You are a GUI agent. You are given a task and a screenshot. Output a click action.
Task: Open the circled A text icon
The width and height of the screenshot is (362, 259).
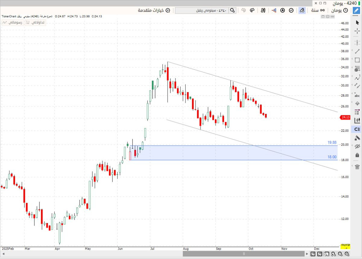point(283,10)
